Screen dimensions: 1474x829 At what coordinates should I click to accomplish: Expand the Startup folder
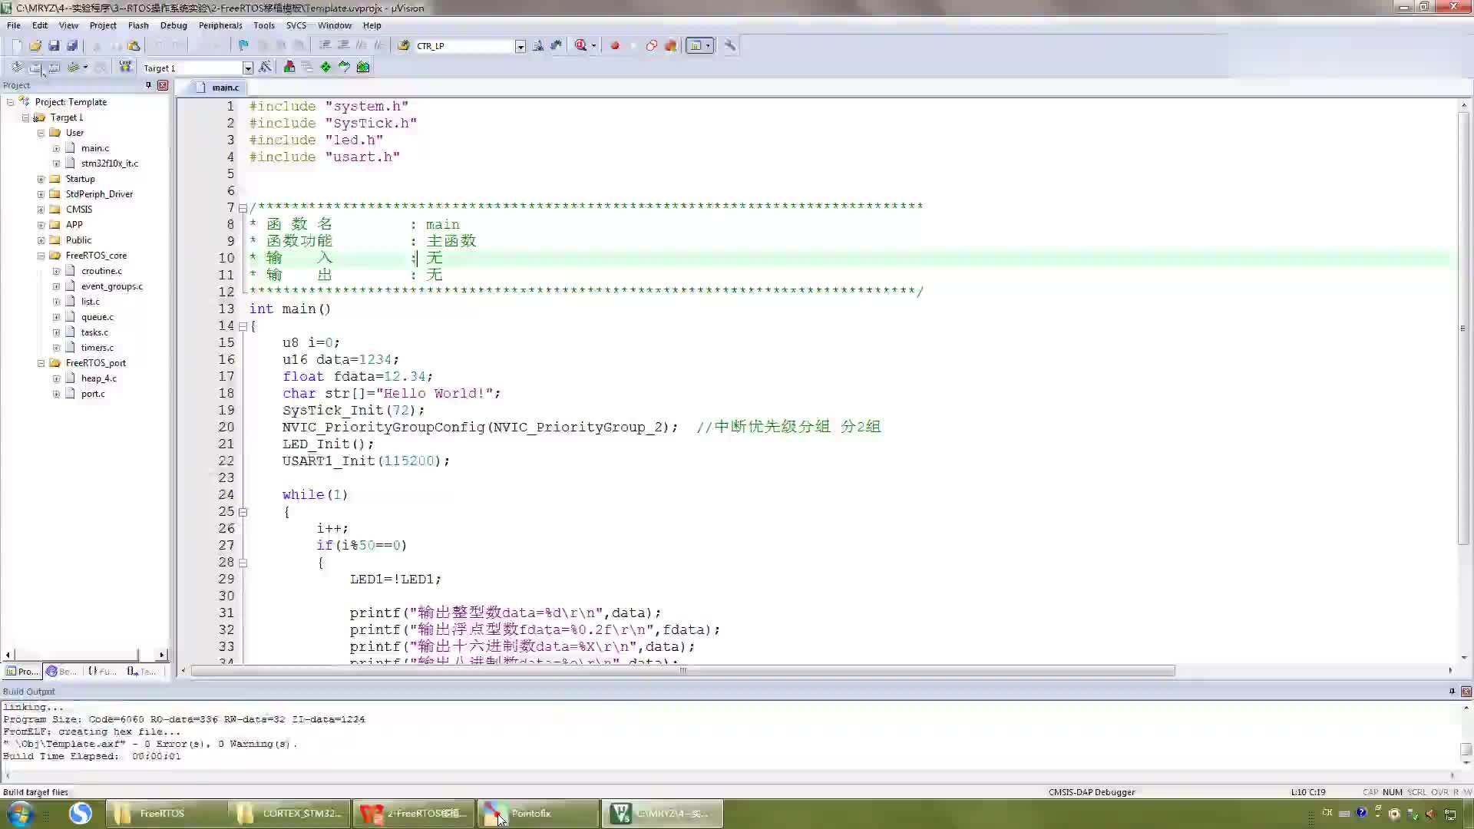[x=41, y=179]
